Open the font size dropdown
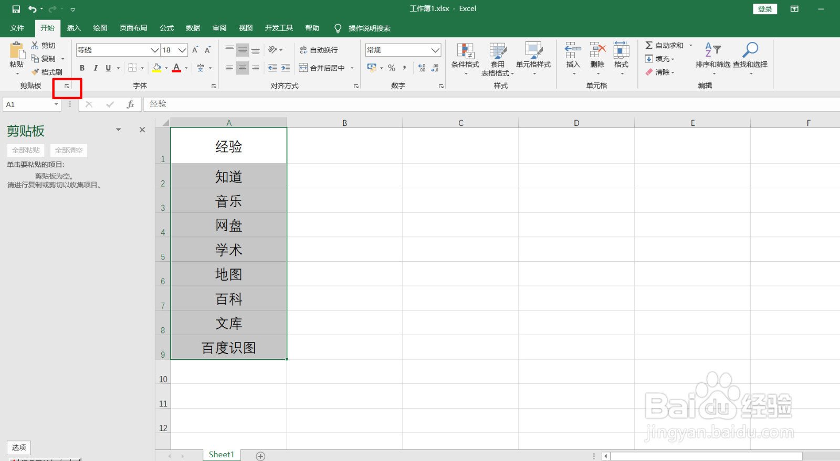The height and width of the screenshot is (461, 840). 182,50
